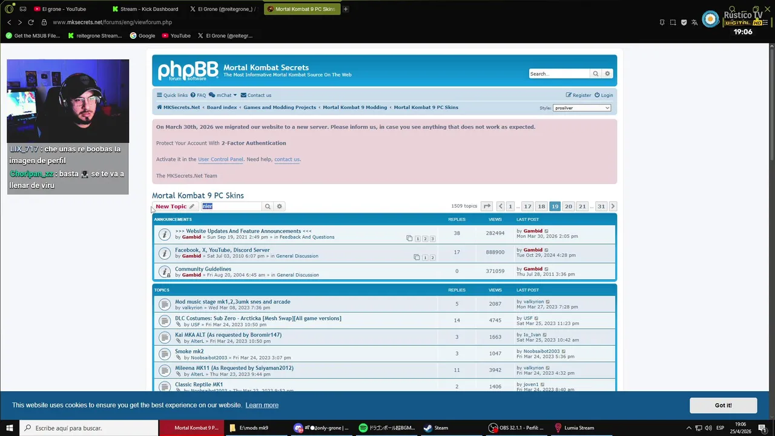Screen dimensions: 775x436
Task: Expand the Quick links menu
Action: (x=172, y=95)
